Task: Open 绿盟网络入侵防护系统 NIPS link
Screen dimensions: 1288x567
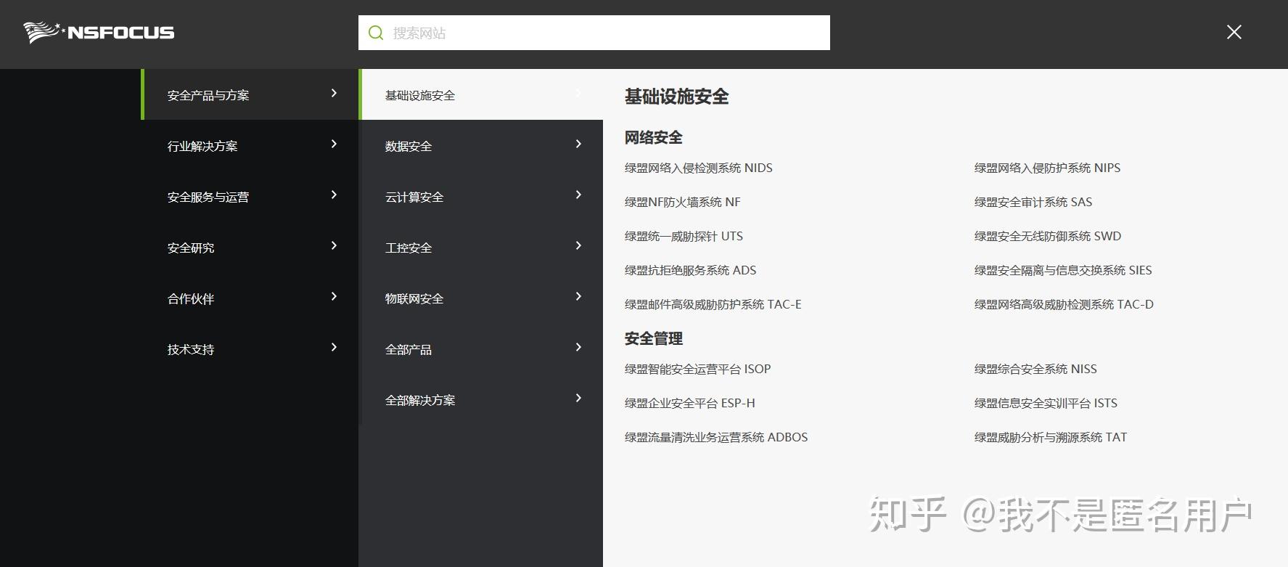Action: pos(1047,168)
